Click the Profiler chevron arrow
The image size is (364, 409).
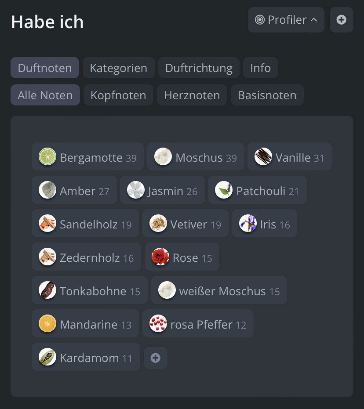tap(314, 20)
